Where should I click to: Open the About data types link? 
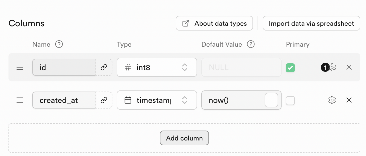214,23
